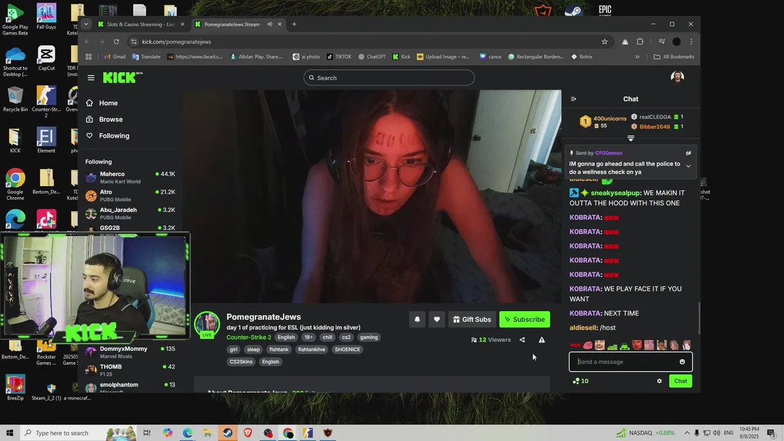Open DommyxMommy channel in Following list
The width and height of the screenshot is (784, 441).
click(130, 352)
